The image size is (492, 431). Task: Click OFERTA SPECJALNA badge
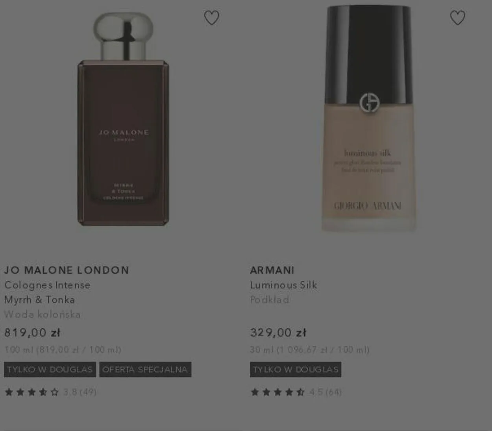(145, 370)
